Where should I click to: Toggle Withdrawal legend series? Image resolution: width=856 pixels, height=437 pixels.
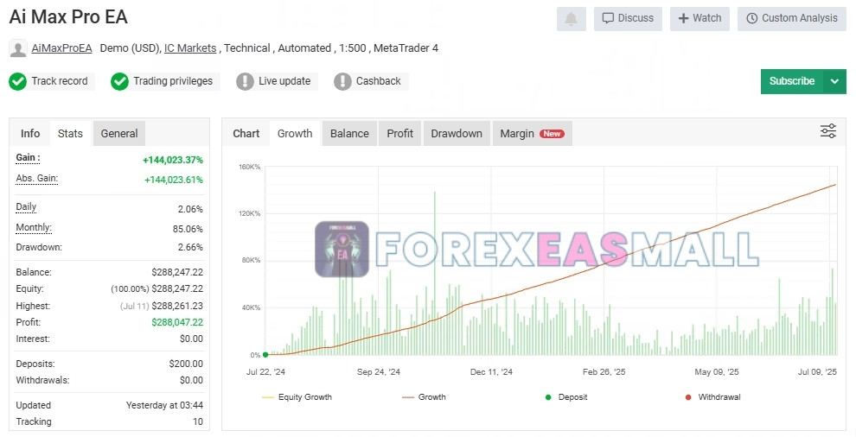click(x=713, y=397)
